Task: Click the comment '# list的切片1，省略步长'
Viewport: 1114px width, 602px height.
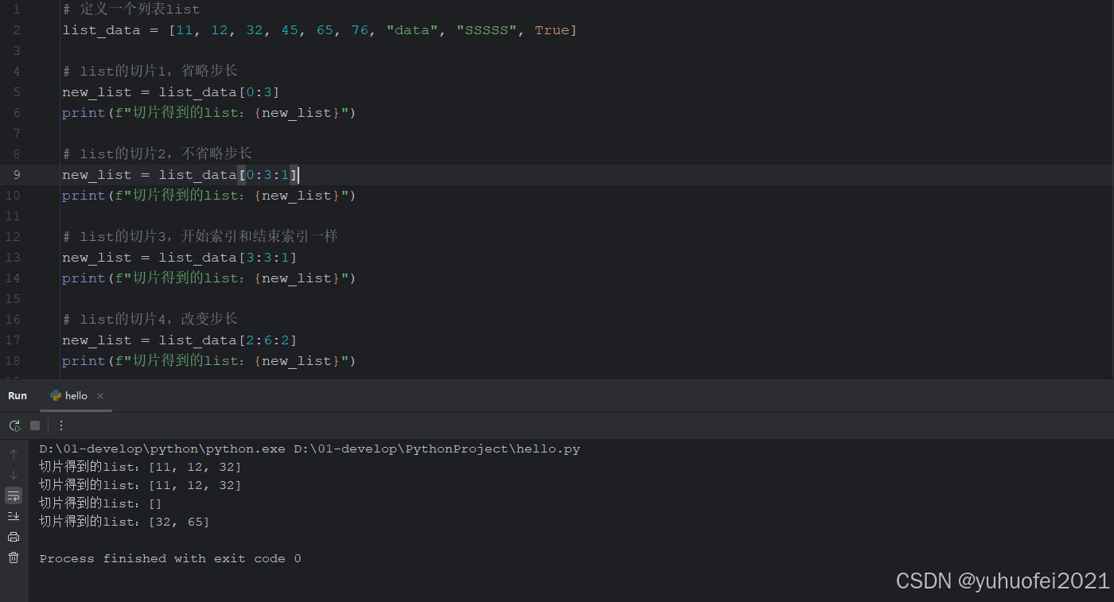Action: tap(150, 72)
